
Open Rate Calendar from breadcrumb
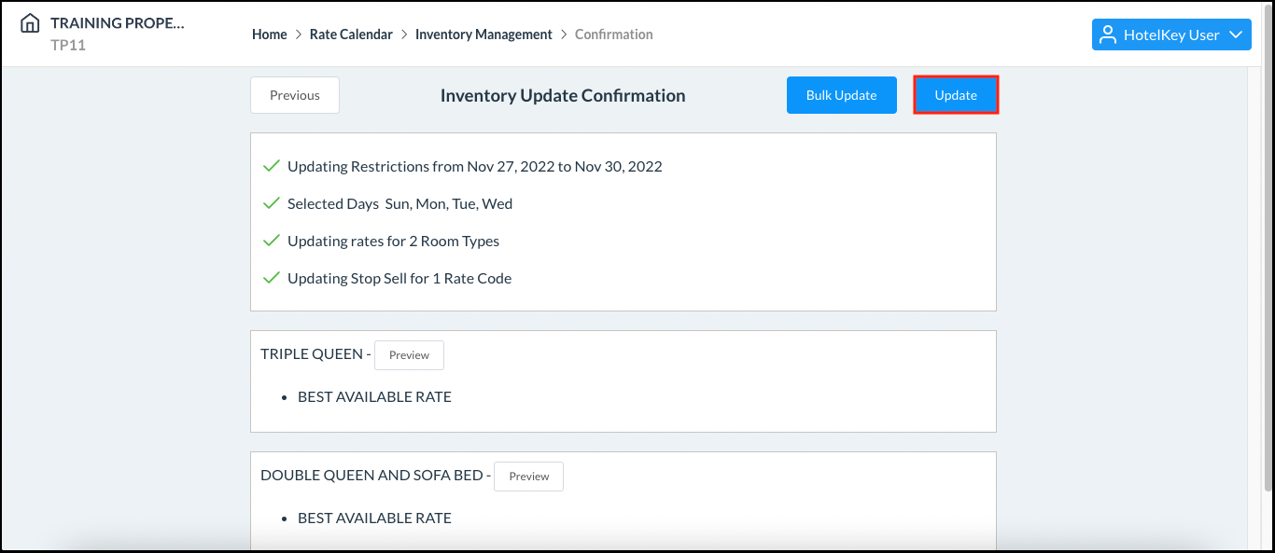click(x=351, y=34)
